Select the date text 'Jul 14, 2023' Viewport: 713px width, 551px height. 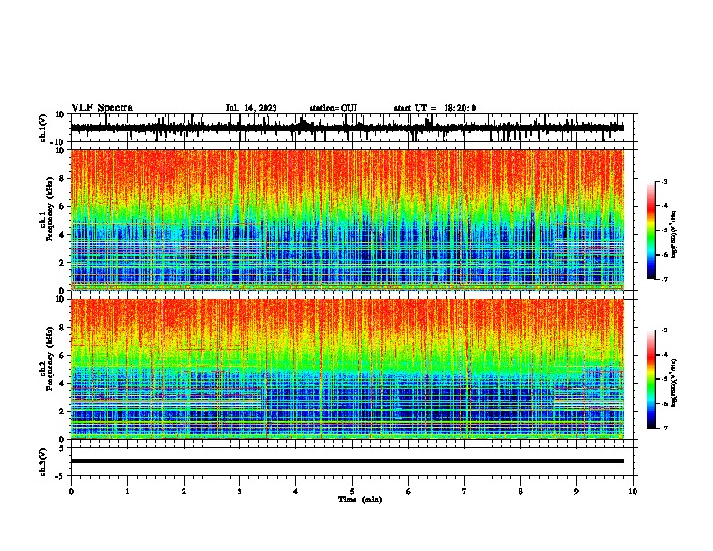click(251, 108)
